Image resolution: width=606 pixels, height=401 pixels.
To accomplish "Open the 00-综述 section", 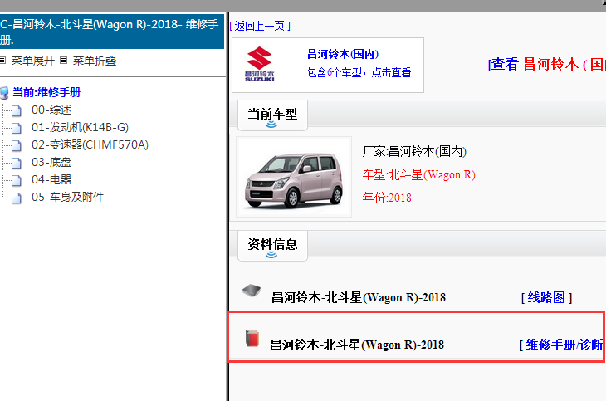I will [x=51, y=110].
